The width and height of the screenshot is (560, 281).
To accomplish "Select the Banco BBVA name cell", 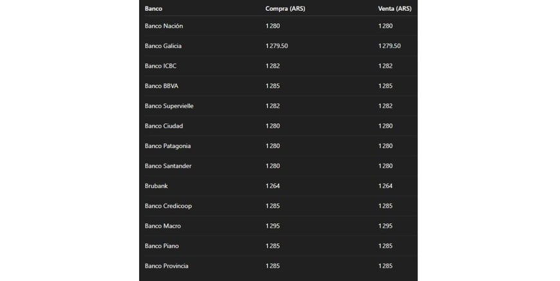I will point(161,86).
